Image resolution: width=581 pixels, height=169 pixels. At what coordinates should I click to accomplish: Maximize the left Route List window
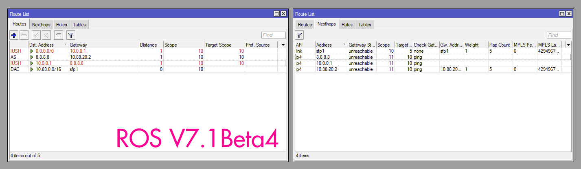coord(277,14)
